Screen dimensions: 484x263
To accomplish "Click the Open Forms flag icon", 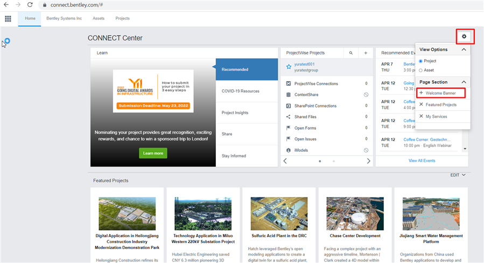I will (289, 127).
